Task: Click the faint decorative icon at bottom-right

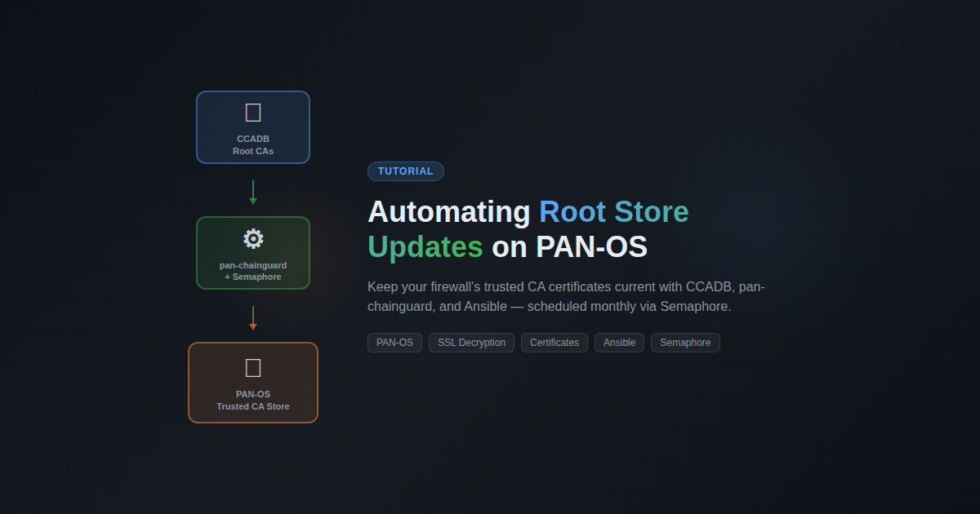Action: (x=857, y=451)
